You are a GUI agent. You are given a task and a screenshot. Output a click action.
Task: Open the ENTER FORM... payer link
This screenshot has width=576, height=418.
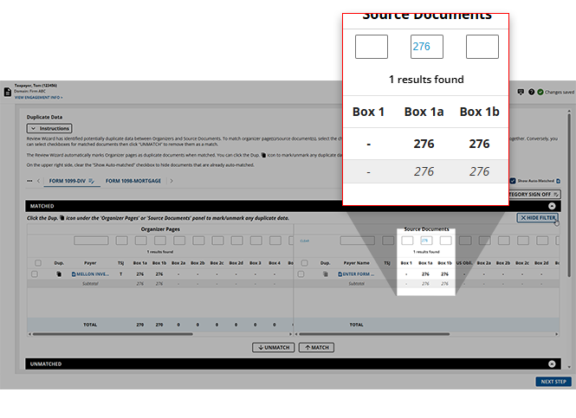pos(356,274)
